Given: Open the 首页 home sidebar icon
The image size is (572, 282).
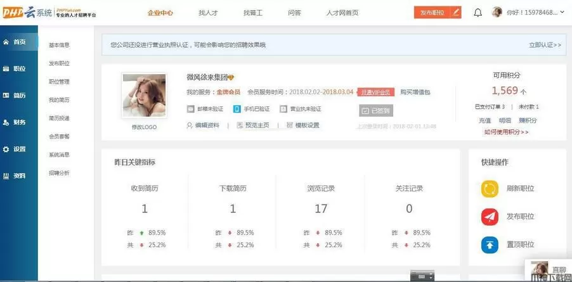Looking at the screenshot, I should pyautogui.click(x=6, y=42).
